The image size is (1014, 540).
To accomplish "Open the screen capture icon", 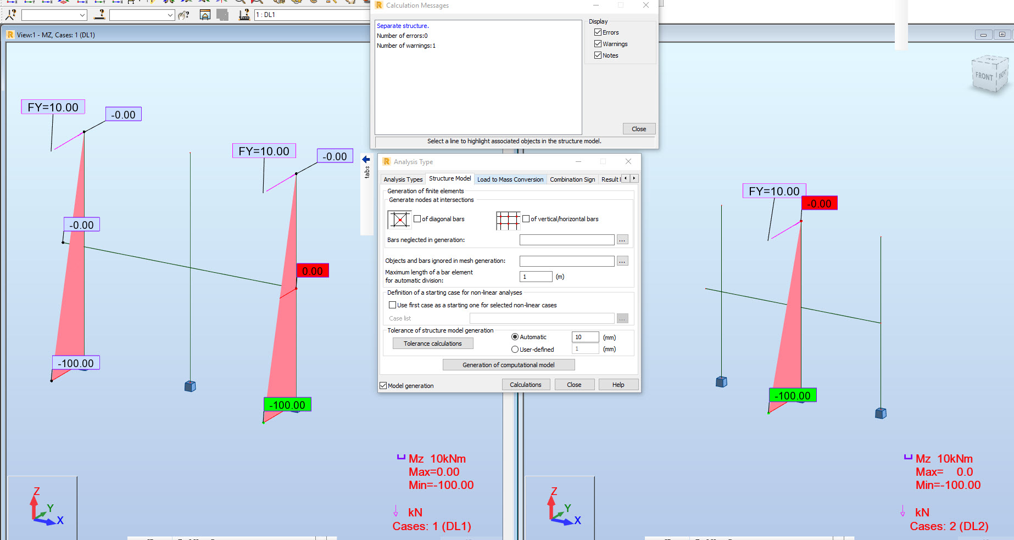I will pyautogui.click(x=205, y=15).
